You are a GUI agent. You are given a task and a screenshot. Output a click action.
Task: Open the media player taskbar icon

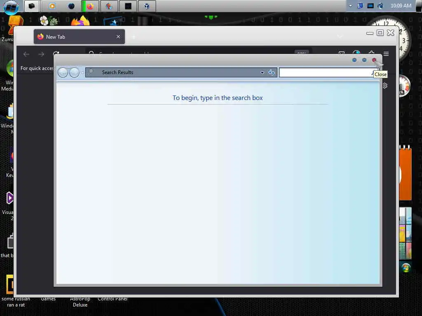52,6
